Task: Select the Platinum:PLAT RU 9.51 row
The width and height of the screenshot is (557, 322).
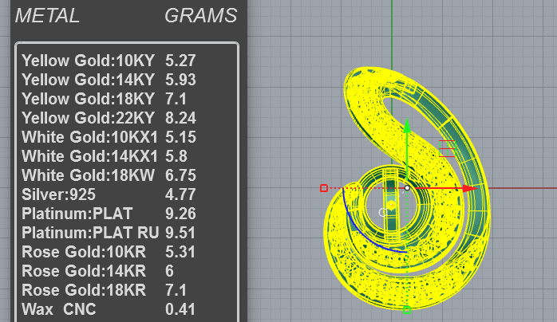Action: pyautogui.click(x=109, y=233)
